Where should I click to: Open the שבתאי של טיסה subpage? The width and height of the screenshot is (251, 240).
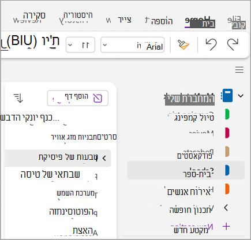pyautogui.click(x=50, y=175)
